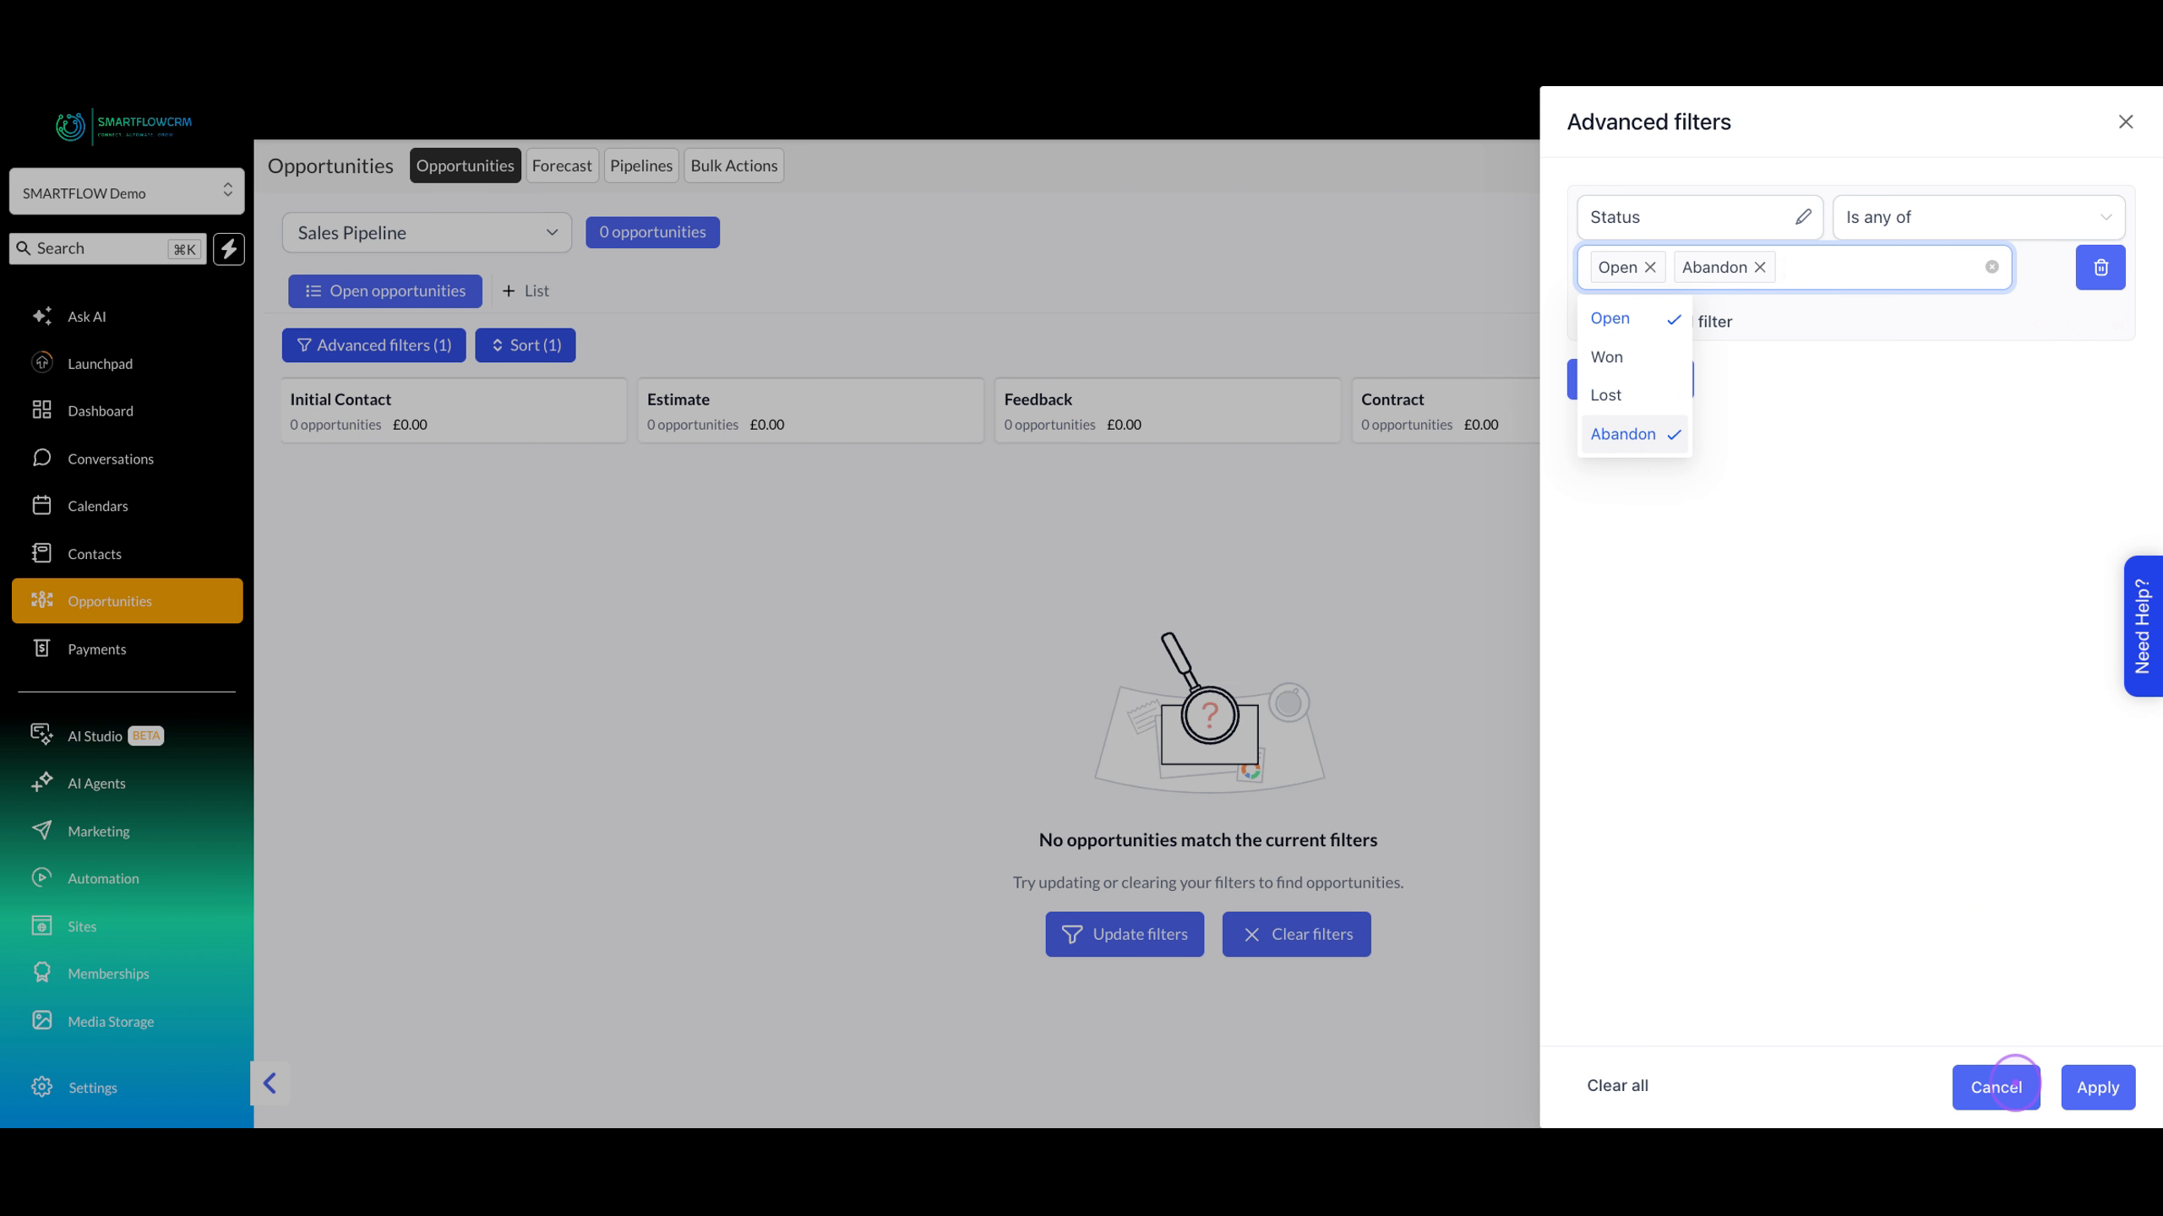This screenshot has width=2163, height=1216.
Task: Switch to the Bulk Actions tab
Action: (733, 166)
